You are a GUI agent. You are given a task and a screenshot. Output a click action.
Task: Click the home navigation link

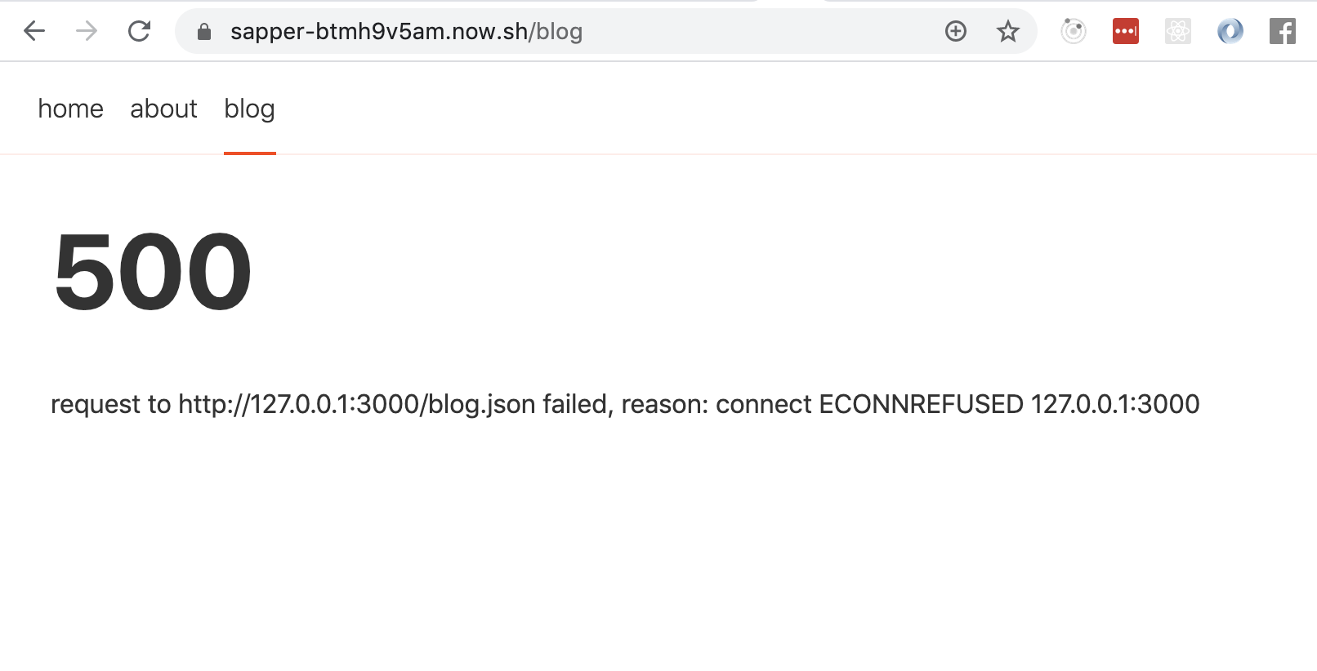[70, 109]
